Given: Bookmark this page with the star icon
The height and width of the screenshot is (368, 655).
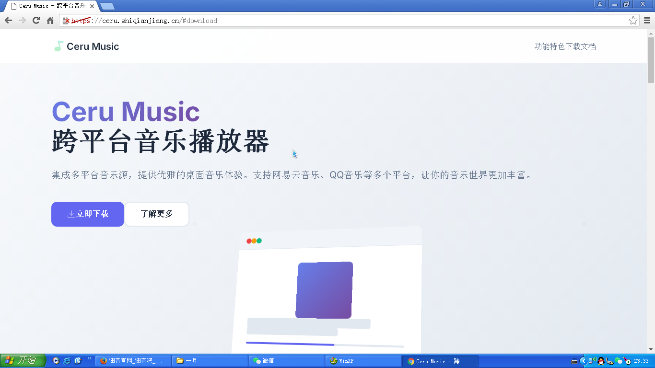Looking at the screenshot, I should [x=633, y=21].
